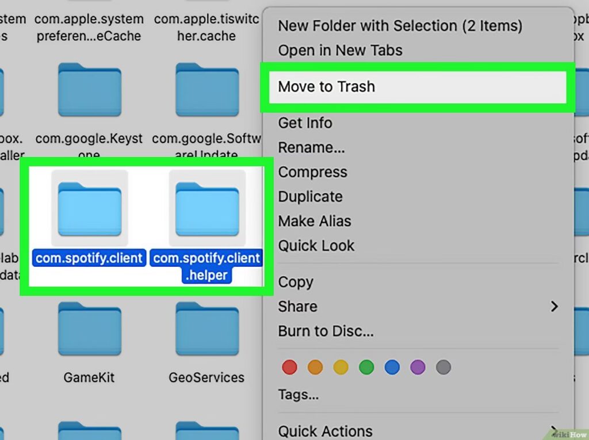
Task: Click the GeoServices folder icon
Action: click(206, 330)
